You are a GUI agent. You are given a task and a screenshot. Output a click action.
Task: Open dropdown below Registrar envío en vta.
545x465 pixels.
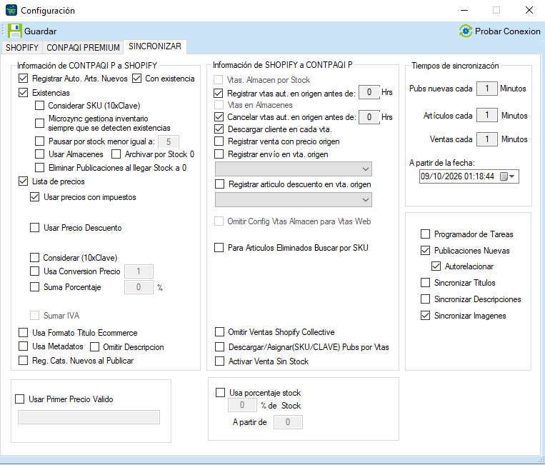coord(294,169)
